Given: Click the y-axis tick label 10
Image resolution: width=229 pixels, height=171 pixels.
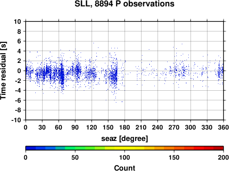Looking at the screenshot, I should pos(17,21).
